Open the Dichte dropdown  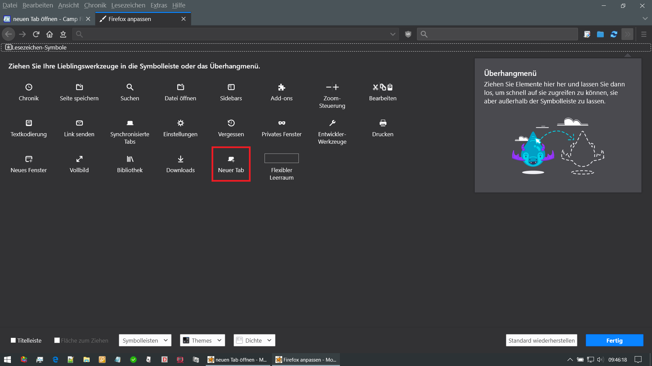254,340
